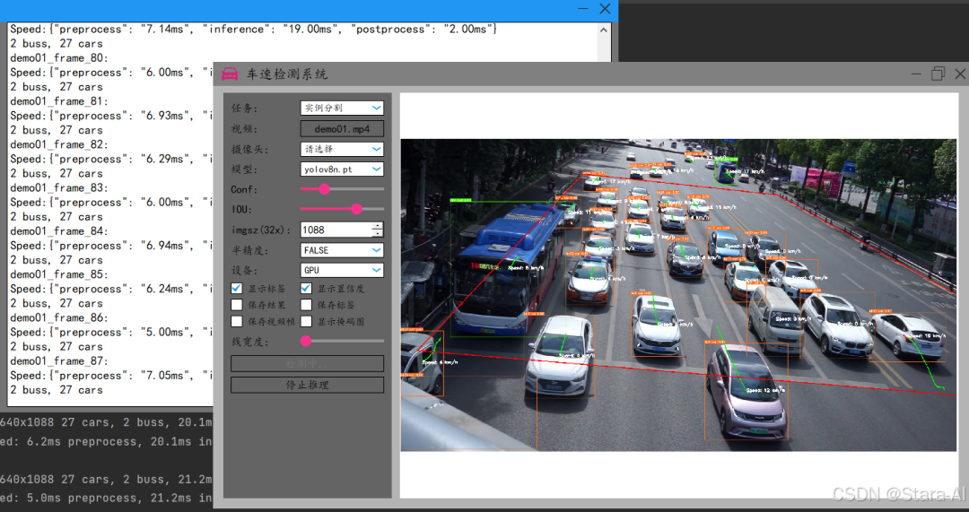969x512 pixels.
Task: Uncheck the 显示置信度 checkbox
Action: pyautogui.click(x=306, y=289)
